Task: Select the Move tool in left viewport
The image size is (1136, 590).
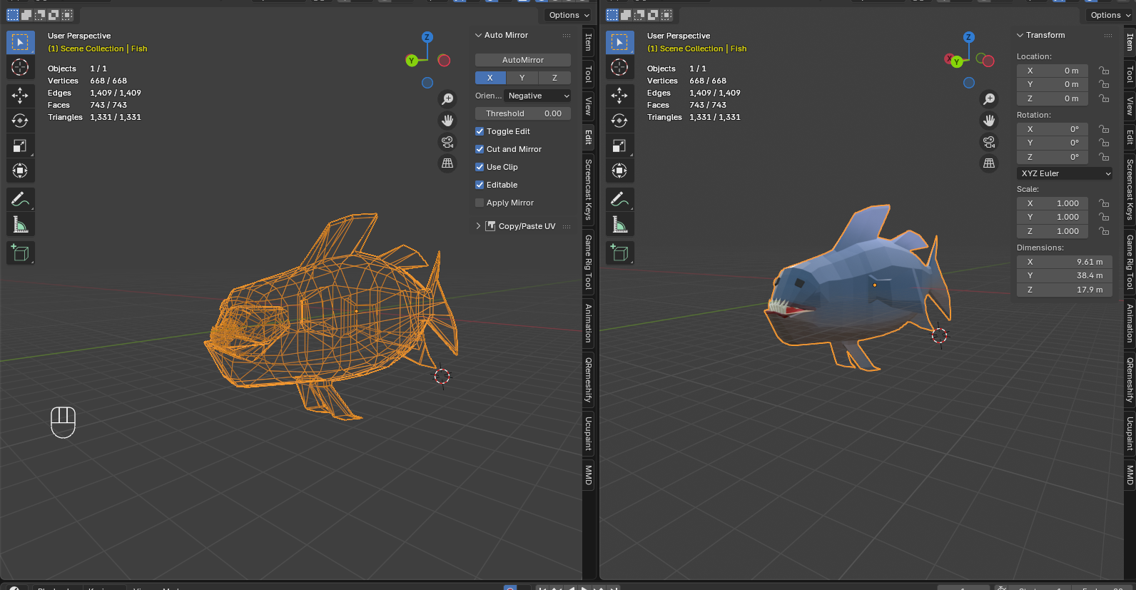Action: 20,96
